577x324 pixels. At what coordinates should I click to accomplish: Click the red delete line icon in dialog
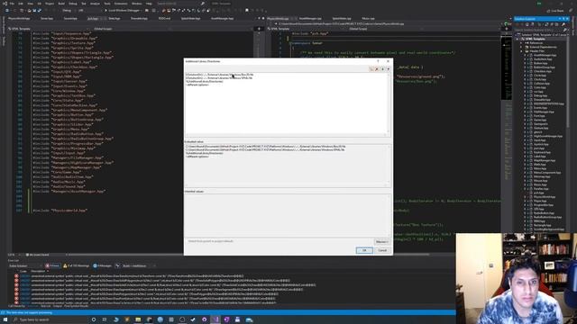point(377,68)
